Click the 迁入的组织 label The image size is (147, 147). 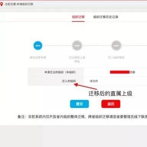[69, 81]
